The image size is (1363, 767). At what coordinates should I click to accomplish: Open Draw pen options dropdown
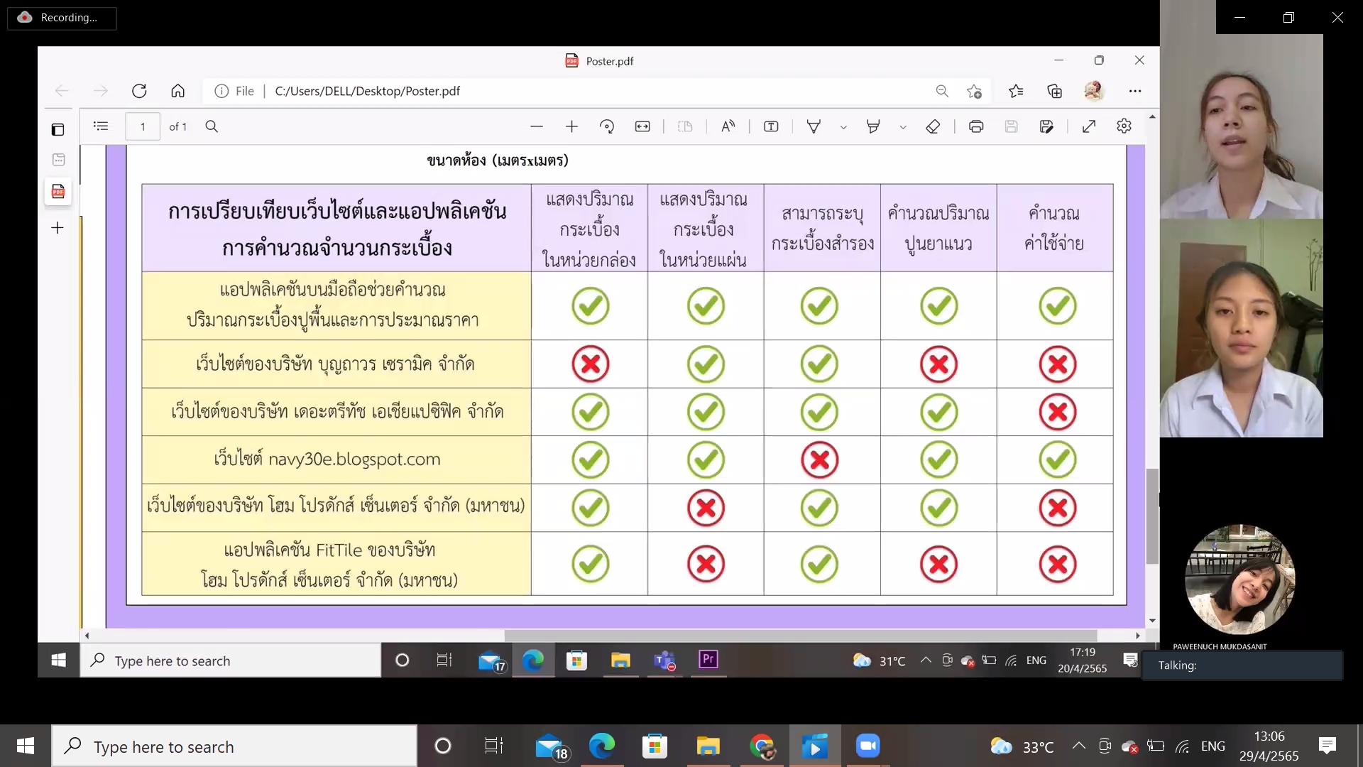843,127
